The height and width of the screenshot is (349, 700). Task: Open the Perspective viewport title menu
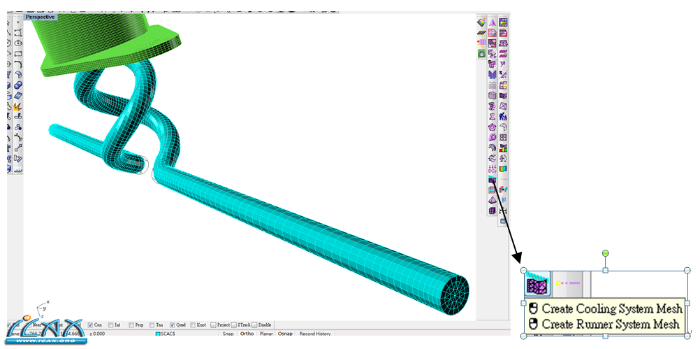[41, 17]
